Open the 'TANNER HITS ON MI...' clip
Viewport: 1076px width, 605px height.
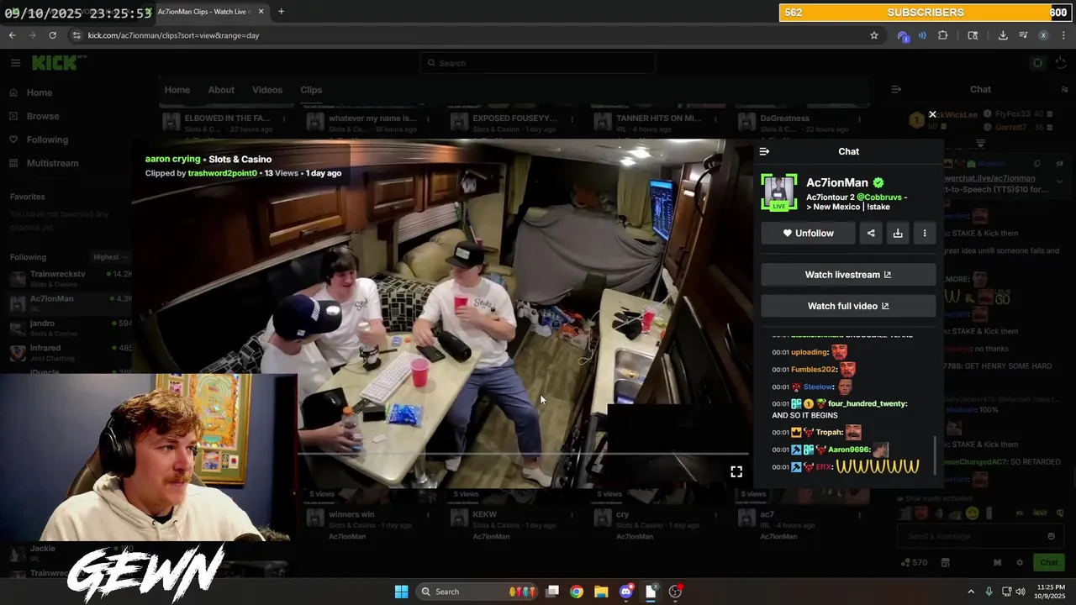tap(658, 118)
